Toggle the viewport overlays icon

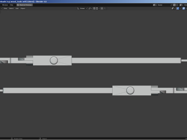coord(183,9)
